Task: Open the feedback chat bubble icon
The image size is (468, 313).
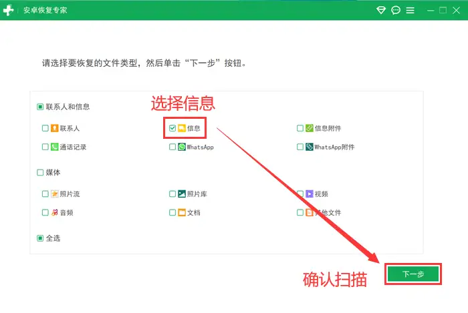Action: [x=396, y=11]
